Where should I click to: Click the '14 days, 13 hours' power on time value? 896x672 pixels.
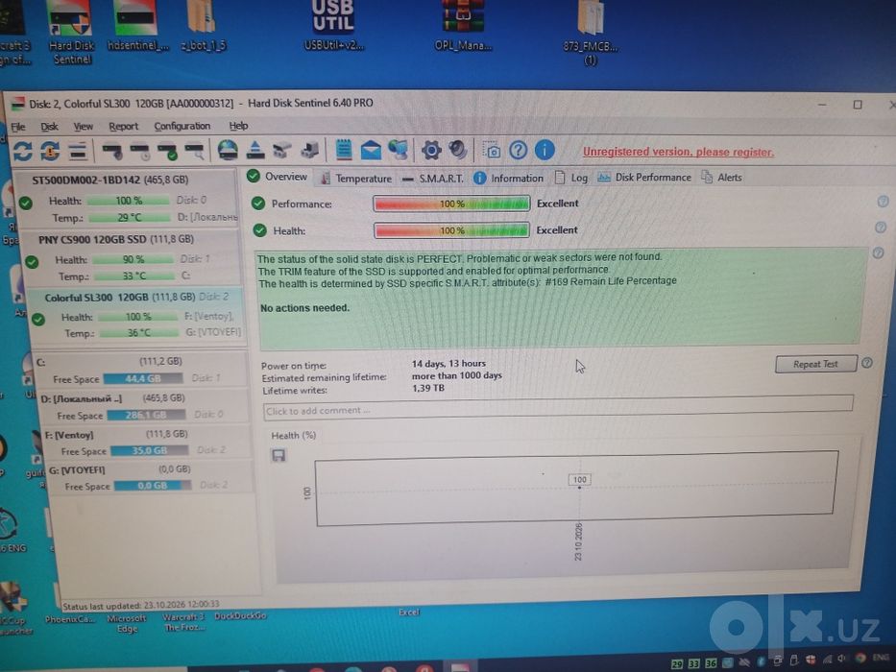[448, 364]
